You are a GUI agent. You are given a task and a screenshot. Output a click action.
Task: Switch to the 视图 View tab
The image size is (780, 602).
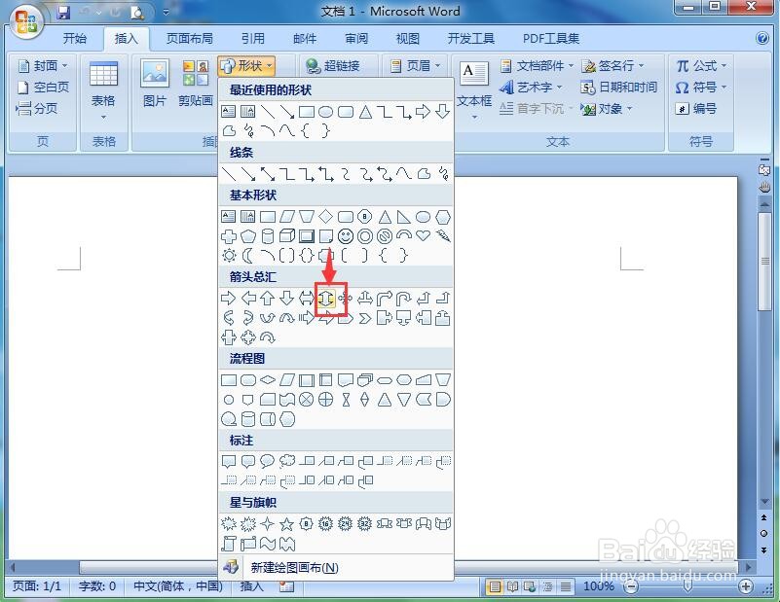click(x=408, y=39)
